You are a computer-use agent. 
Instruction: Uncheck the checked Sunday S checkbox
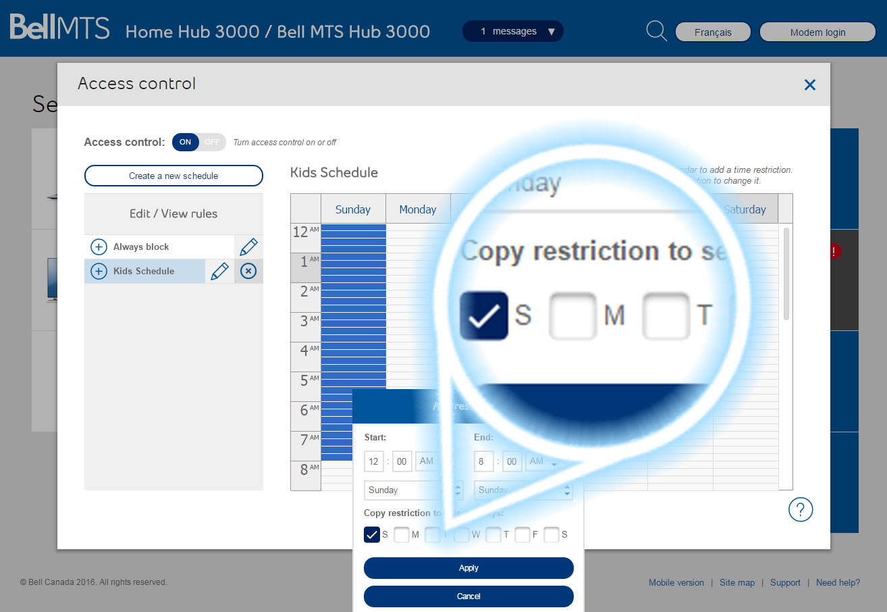click(x=372, y=535)
